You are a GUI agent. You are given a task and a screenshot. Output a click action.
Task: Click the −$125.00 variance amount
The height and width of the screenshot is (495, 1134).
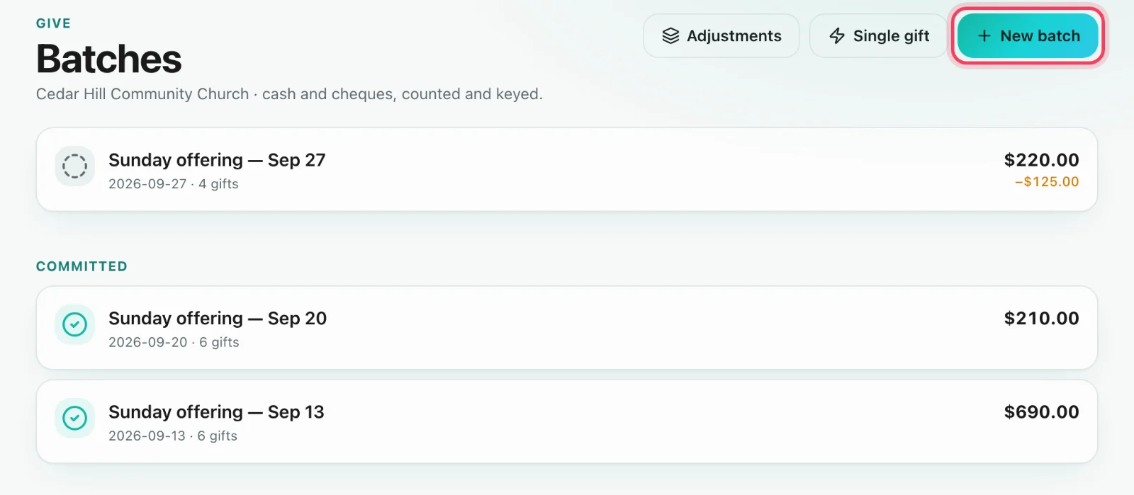point(1047,182)
